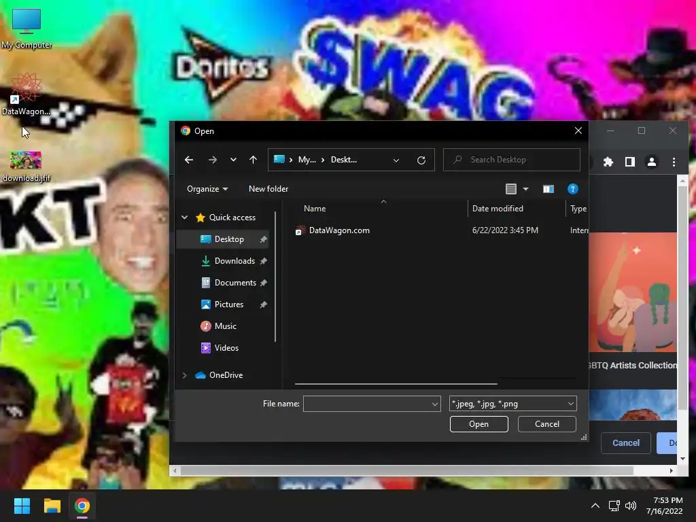Open Chrome's Extensions puzzle icon

(x=608, y=162)
